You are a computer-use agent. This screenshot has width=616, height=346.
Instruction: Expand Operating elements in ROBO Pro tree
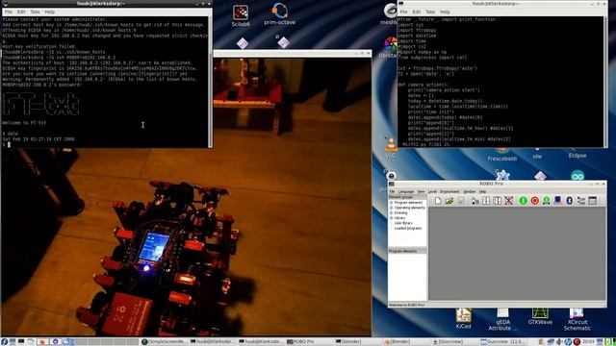[x=392, y=208]
